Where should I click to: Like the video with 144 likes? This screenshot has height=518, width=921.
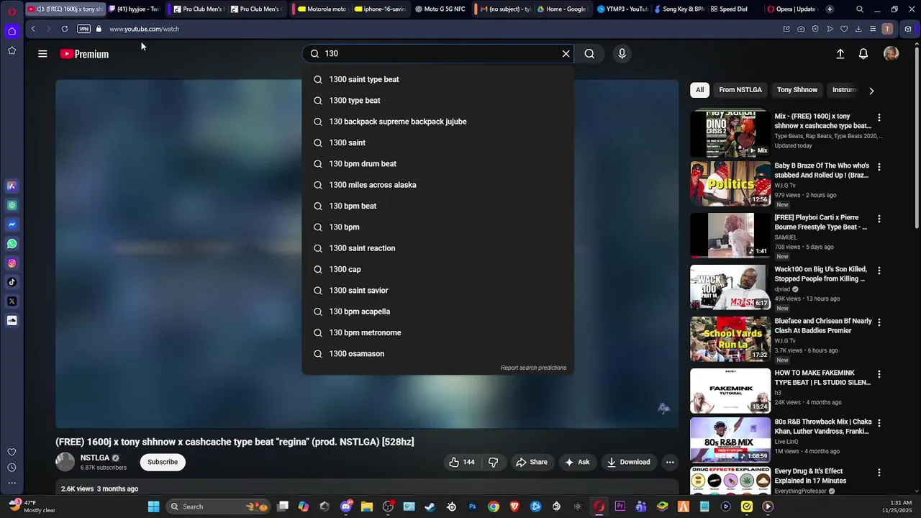pos(461,462)
